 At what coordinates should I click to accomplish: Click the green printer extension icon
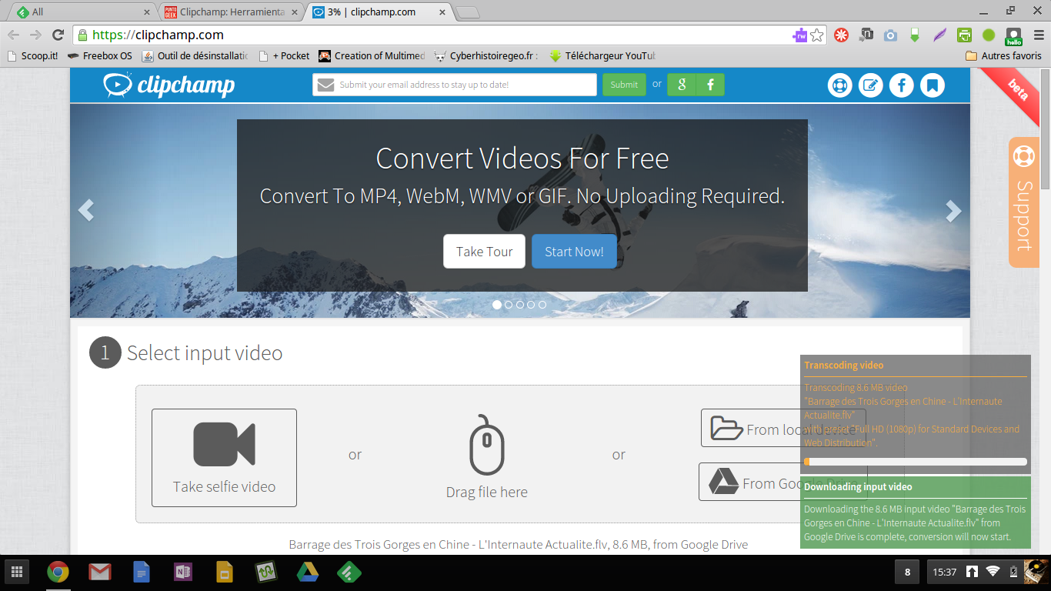pos(964,35)
